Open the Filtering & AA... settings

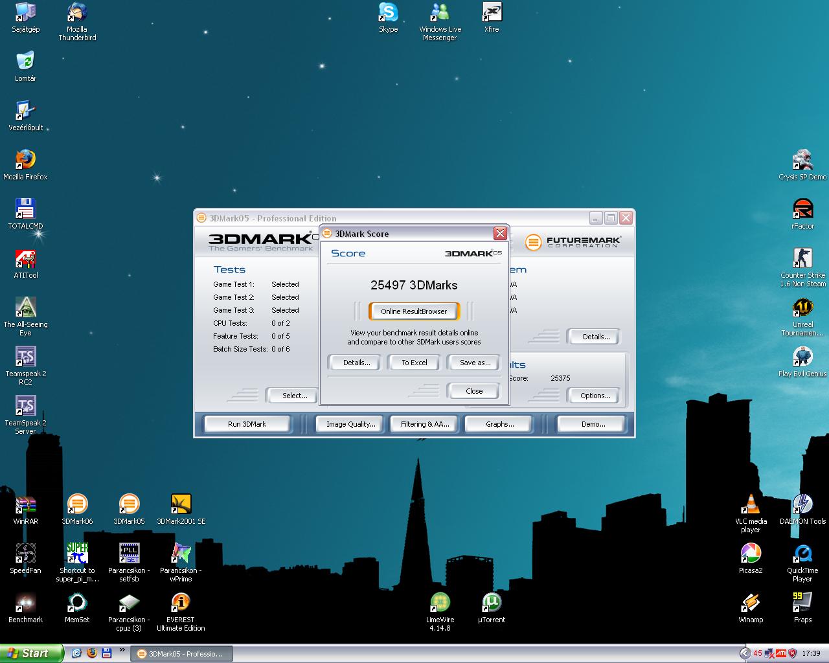coord(425,424)
